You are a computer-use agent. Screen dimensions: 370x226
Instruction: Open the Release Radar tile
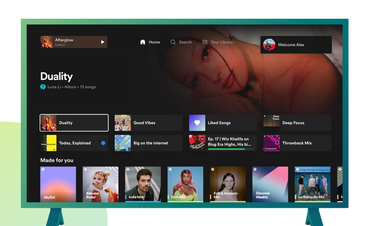(x=101, y=184)
